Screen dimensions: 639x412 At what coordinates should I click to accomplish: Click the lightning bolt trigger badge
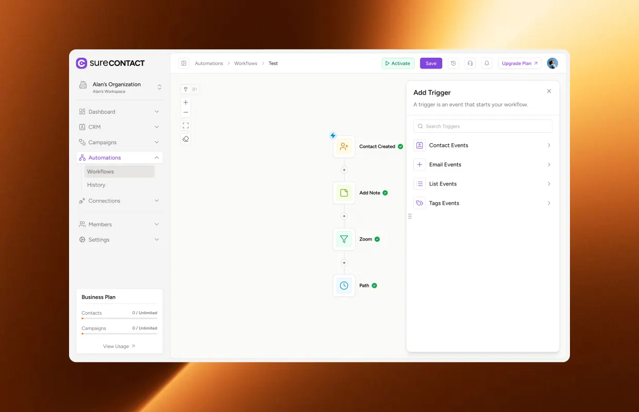333,135
